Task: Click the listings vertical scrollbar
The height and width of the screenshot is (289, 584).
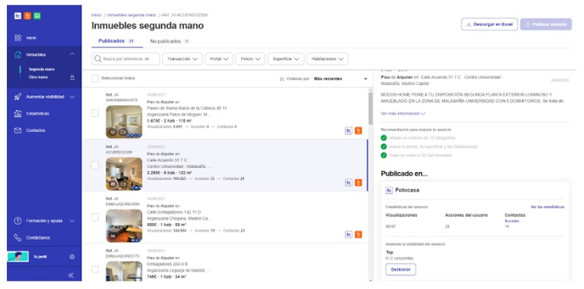Action: point(370,108)
